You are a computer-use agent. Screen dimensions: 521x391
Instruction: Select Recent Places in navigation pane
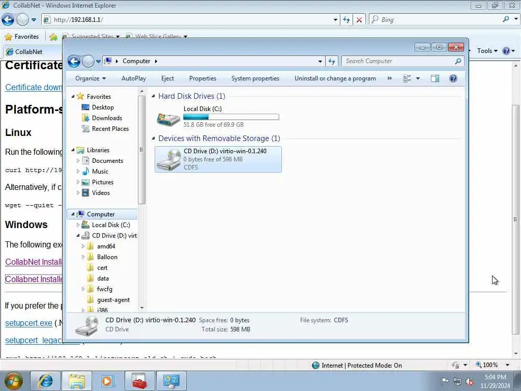click(110, 129)
